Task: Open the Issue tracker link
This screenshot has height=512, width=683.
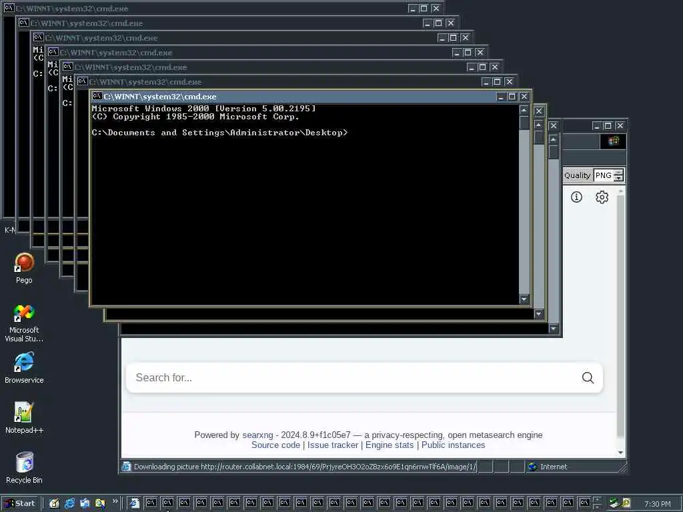Action: click(x=333, y=445)
